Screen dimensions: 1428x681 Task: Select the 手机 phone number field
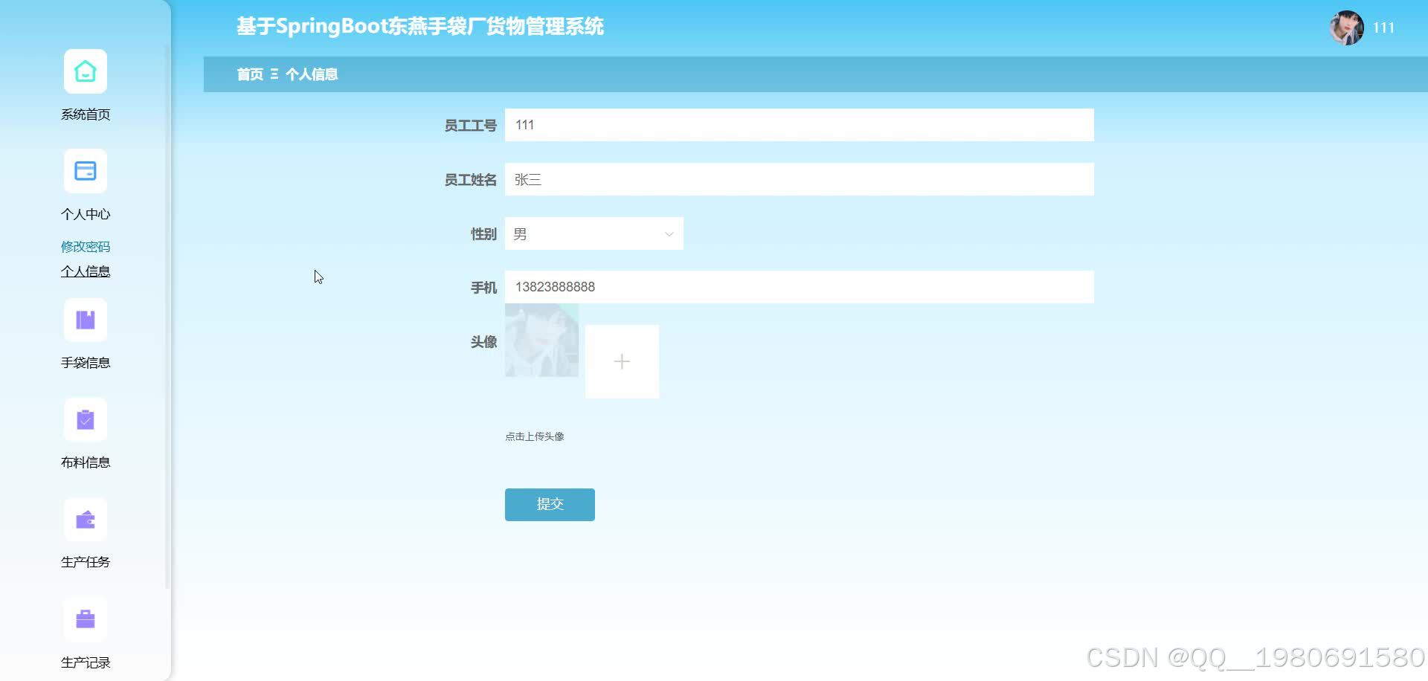pos(799,286)
